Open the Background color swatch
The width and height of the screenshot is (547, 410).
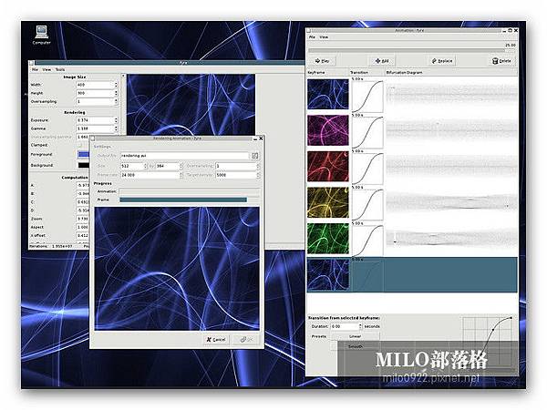tap(83, 165)
